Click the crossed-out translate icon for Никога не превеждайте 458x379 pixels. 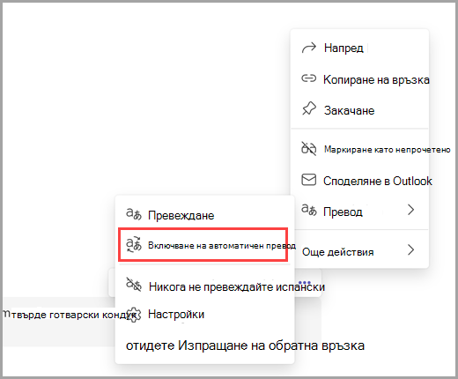134,285
